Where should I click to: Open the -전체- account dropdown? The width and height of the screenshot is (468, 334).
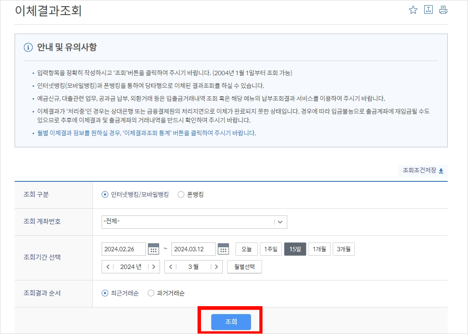pos(194,222)
